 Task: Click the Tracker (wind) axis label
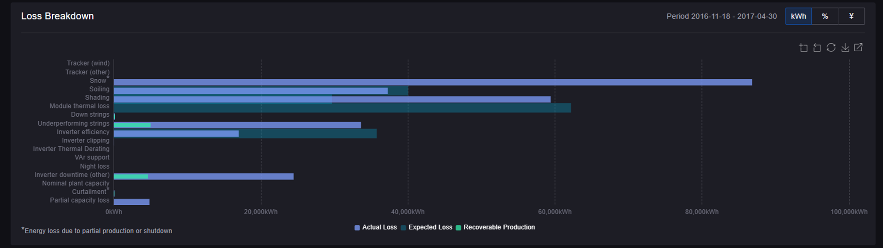(88, 63)
